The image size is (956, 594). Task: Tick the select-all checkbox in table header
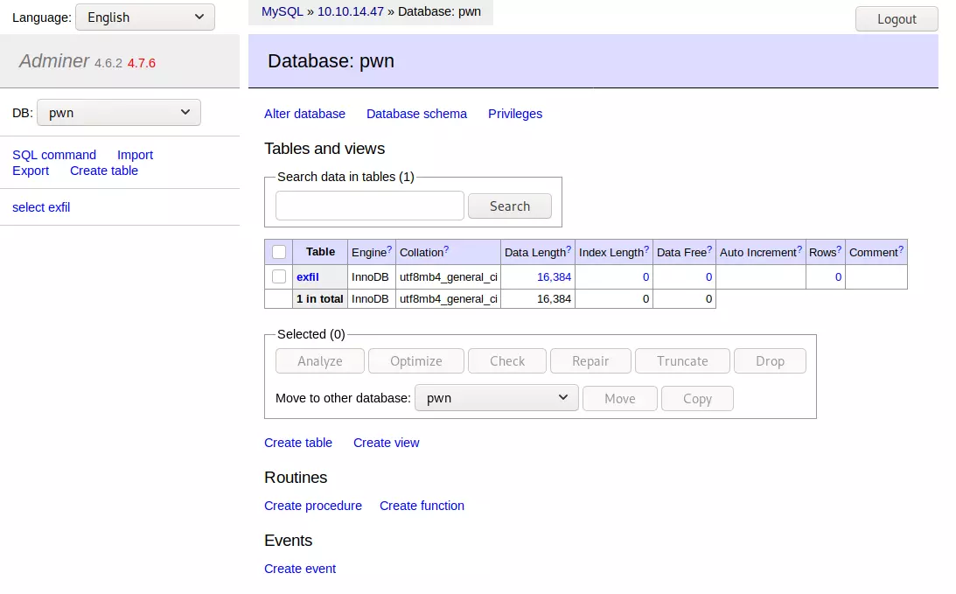tap(279, 252)
